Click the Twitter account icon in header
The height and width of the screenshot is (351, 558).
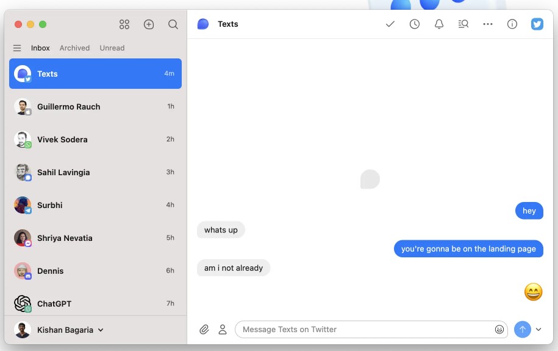537,24
